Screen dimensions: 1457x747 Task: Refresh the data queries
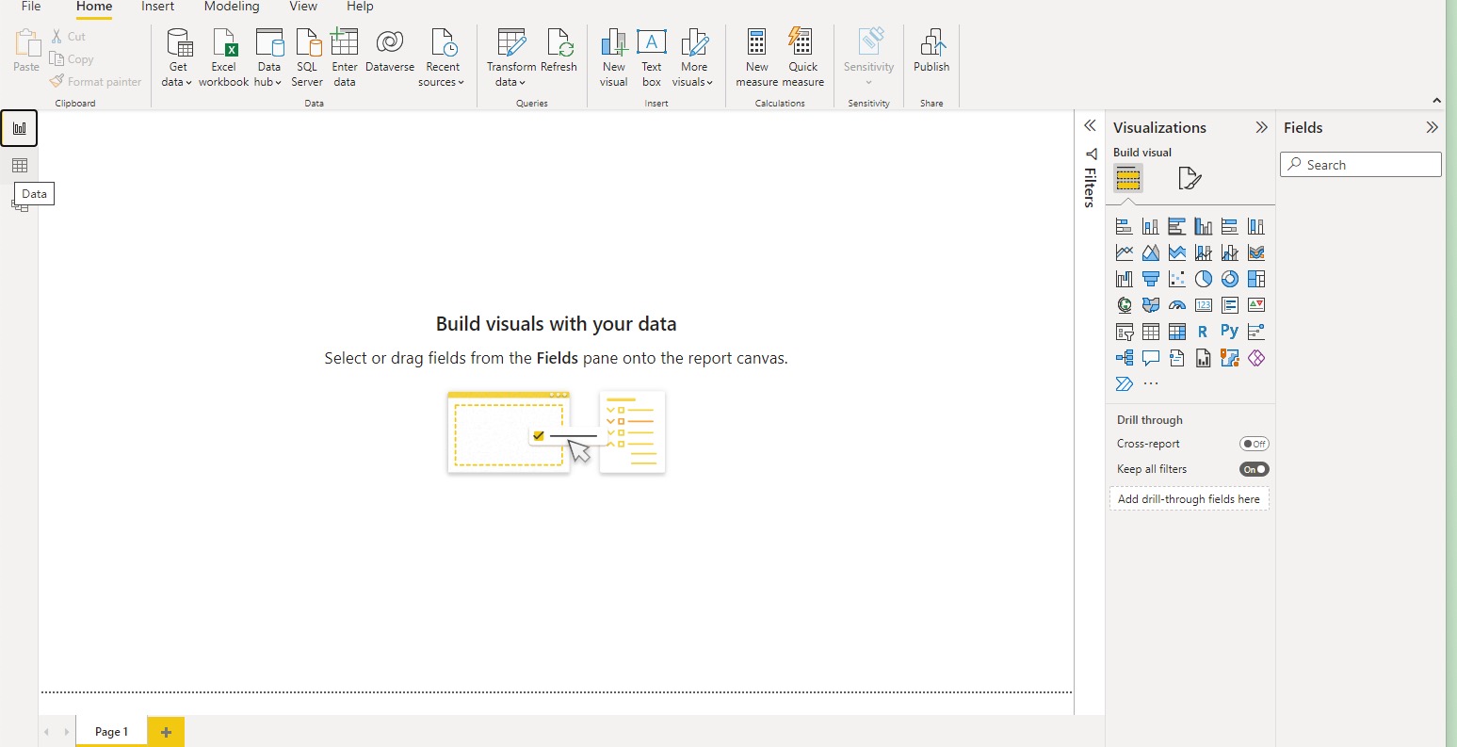click(x=559, y=52)
